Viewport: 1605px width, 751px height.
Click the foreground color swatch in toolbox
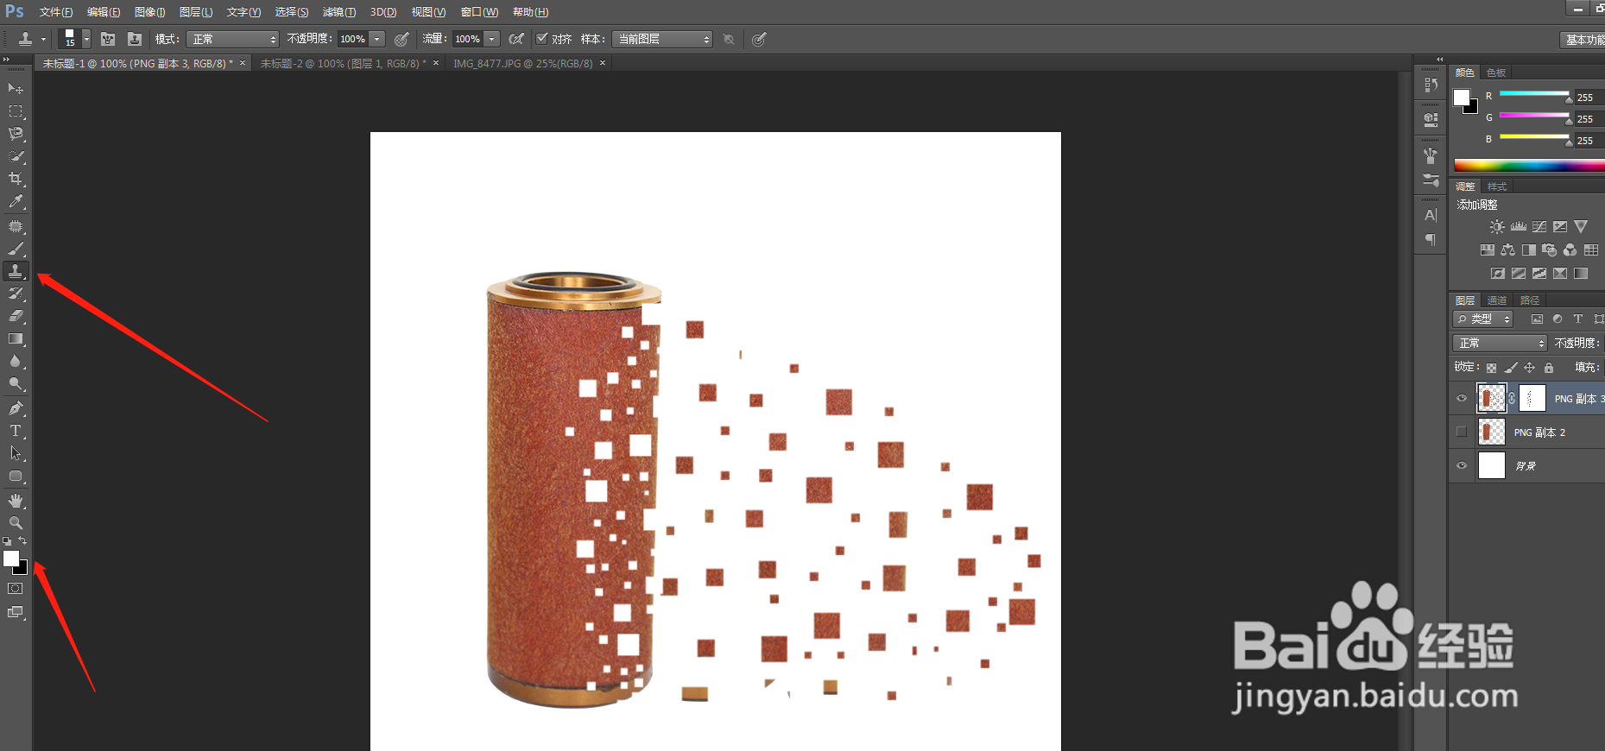[10, 559]
